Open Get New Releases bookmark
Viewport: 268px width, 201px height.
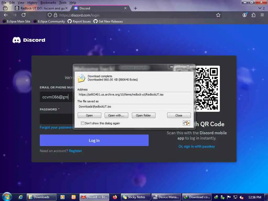[x=108, y=21]
